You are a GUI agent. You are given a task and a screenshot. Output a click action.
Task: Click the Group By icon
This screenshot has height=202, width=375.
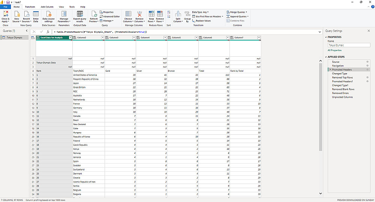(187, 14)
